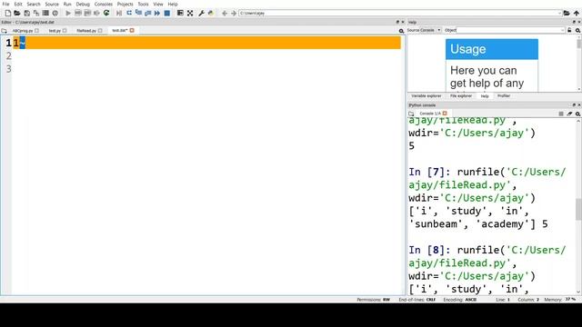This screenshot has width=582, height=327.
Task: Switch to the fileRead.py editor tab
Action: coord(86,31)
